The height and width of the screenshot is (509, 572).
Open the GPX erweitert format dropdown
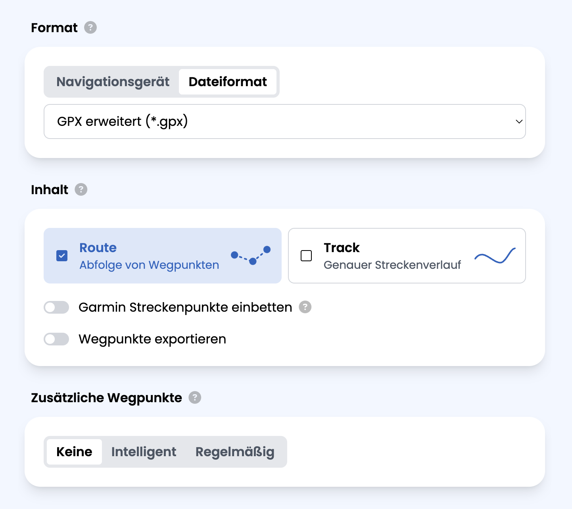284,121
